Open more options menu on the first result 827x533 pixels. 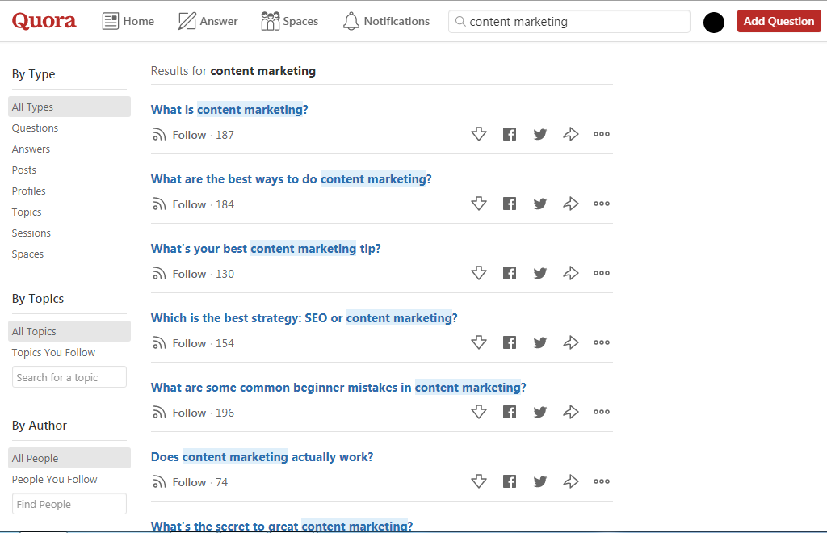pyautogui.click(x=601, y=134)
